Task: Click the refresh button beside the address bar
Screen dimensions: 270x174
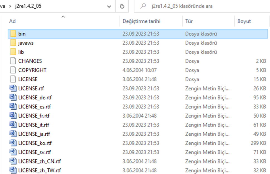Action: [x=122, y=6]
